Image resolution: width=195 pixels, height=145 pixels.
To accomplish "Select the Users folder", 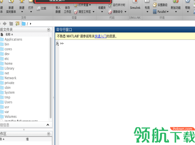I will point(8,102).
